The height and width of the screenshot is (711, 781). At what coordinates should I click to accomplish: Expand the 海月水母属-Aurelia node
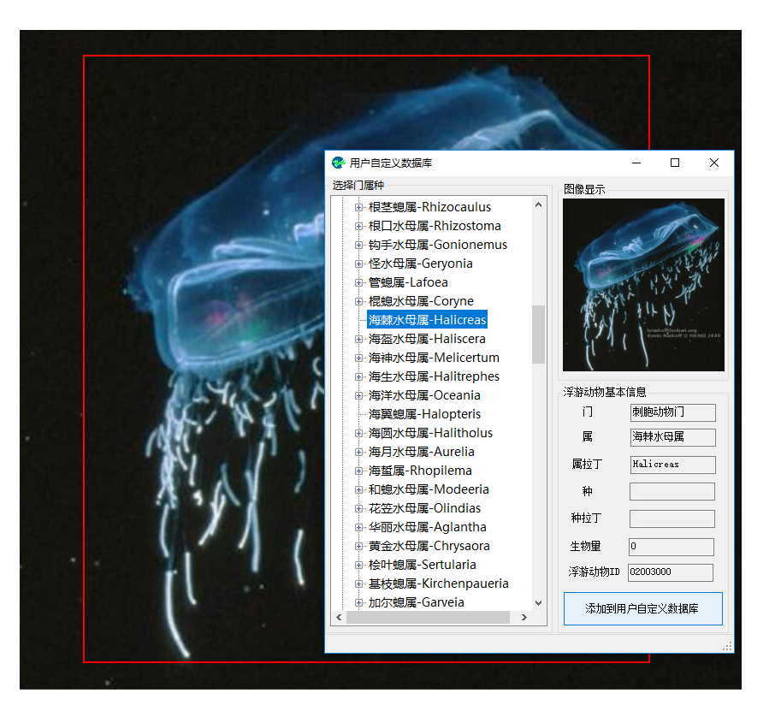pos(359,452)
